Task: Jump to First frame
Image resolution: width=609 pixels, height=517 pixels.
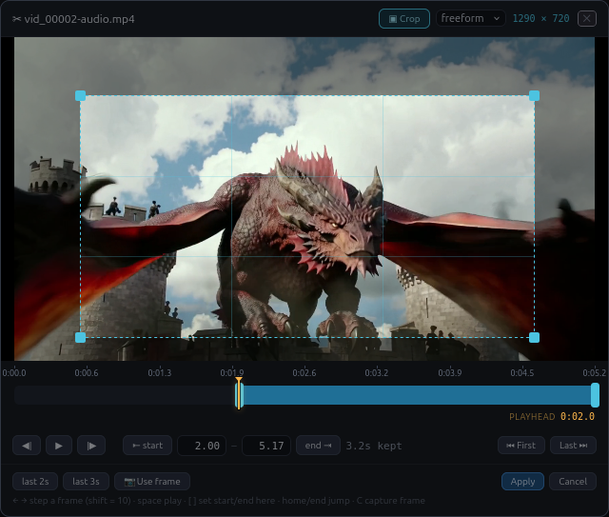Action: click(521, 446)
